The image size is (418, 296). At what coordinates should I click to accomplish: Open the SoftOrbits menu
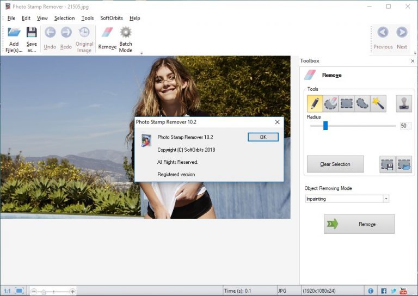click(112, 18)
